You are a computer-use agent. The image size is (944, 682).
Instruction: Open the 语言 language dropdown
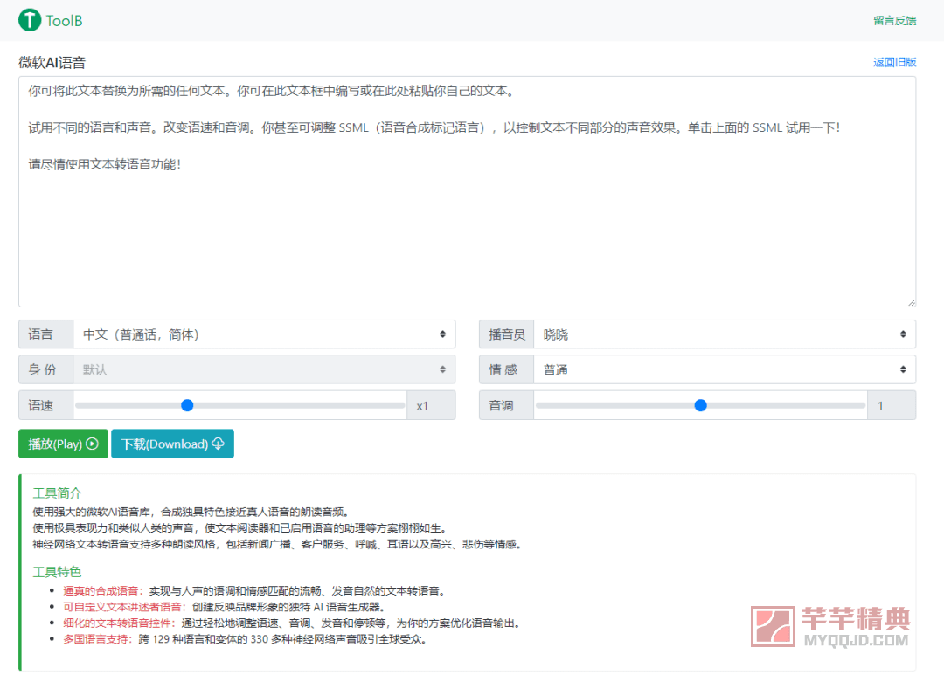[264, 334]
